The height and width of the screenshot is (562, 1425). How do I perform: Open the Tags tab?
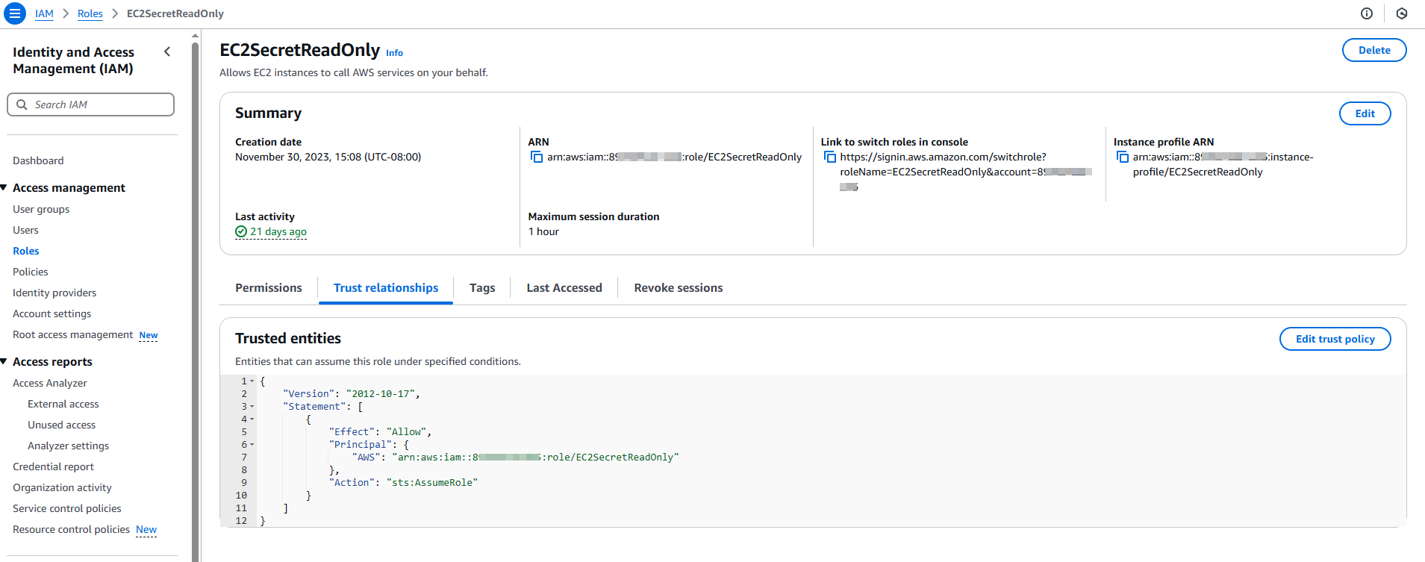[x=482, y=287]
